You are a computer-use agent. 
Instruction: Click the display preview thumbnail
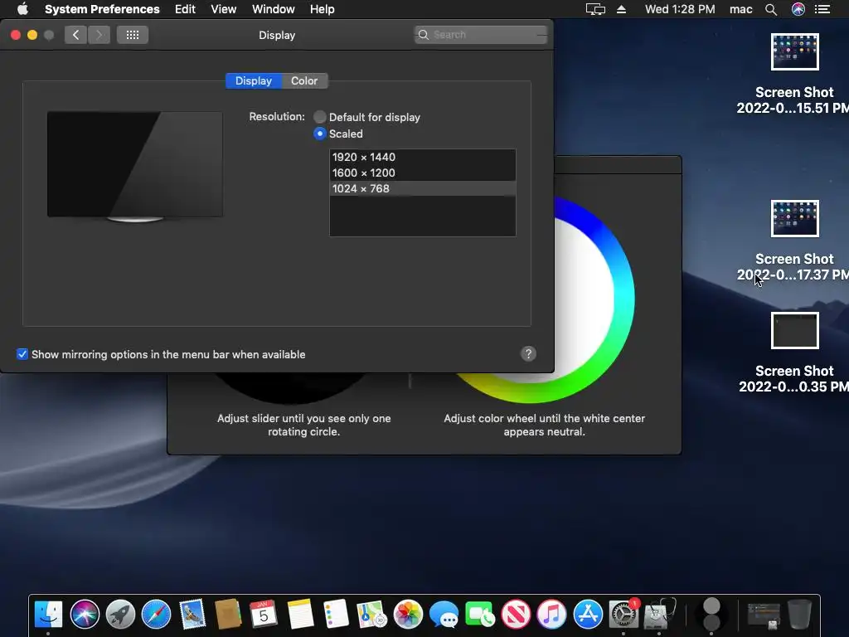[x=135, y=166]
